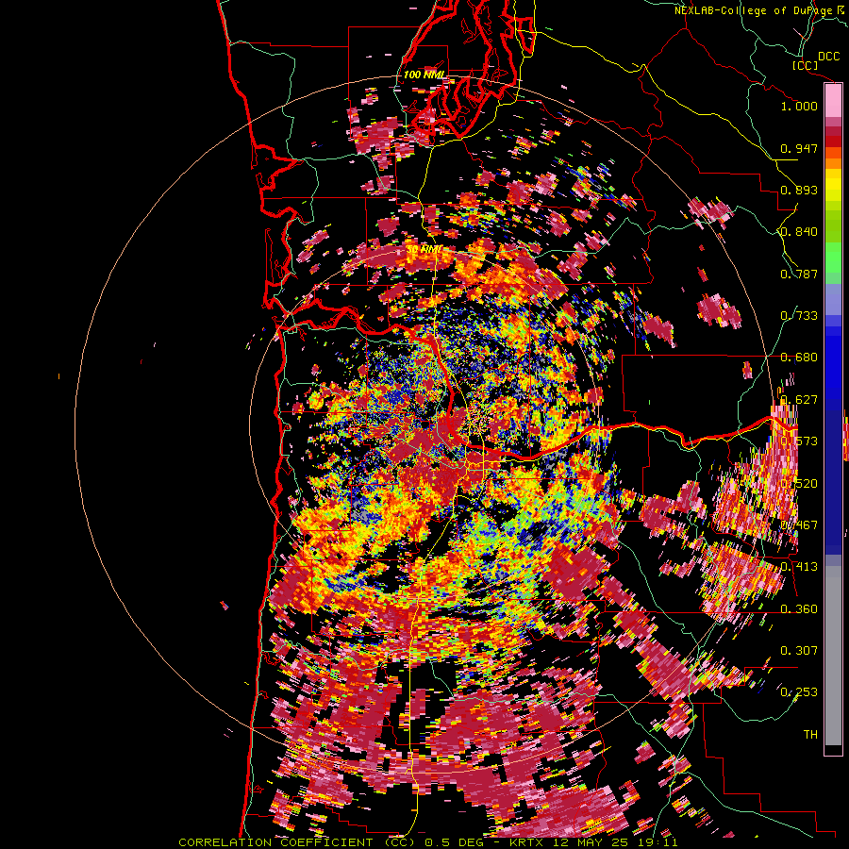Click the DCC product label
Screen dimensions: 849x849
pos(828,57)
